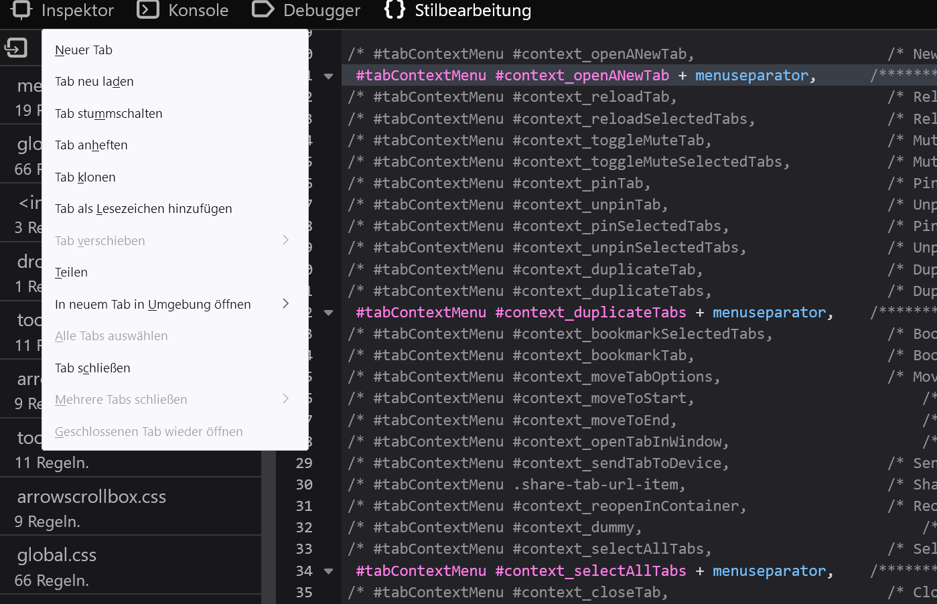Collapse the #context_openANewTab rule fold arrow
937x604 pixels.
328,76
